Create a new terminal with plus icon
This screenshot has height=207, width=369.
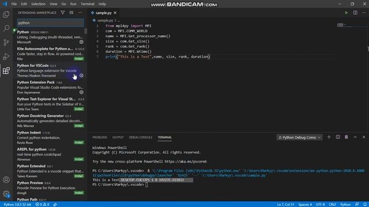click(x=329, y=137)
